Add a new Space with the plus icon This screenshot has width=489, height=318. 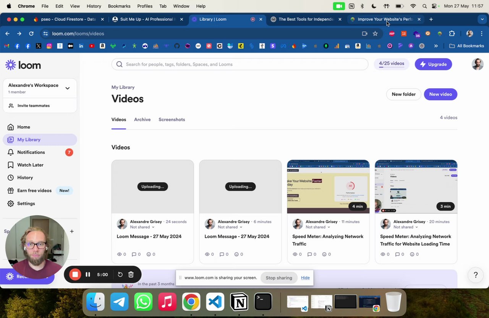72,231
